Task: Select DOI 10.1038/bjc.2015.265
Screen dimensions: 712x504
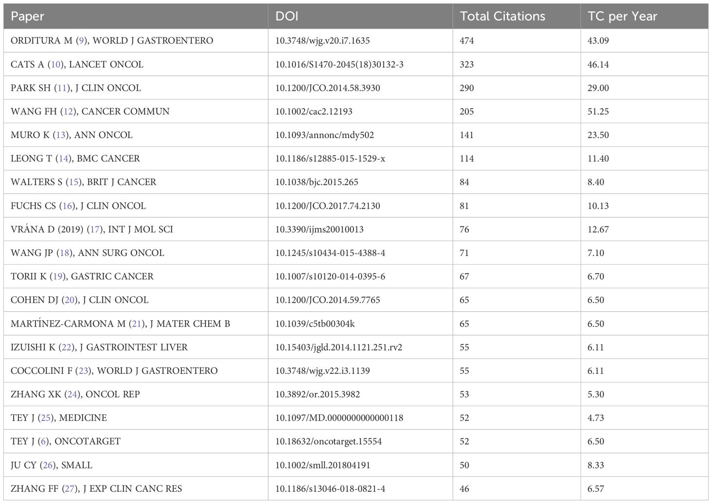Action: pos(316,182)
